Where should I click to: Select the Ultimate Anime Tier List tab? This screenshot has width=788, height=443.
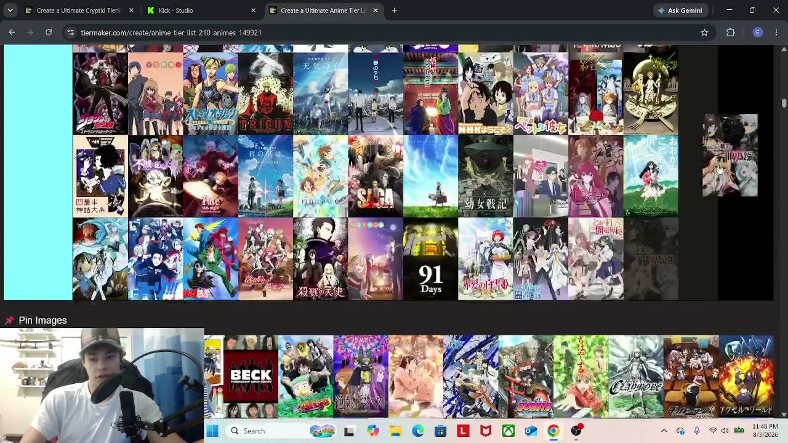pos(324,10)
